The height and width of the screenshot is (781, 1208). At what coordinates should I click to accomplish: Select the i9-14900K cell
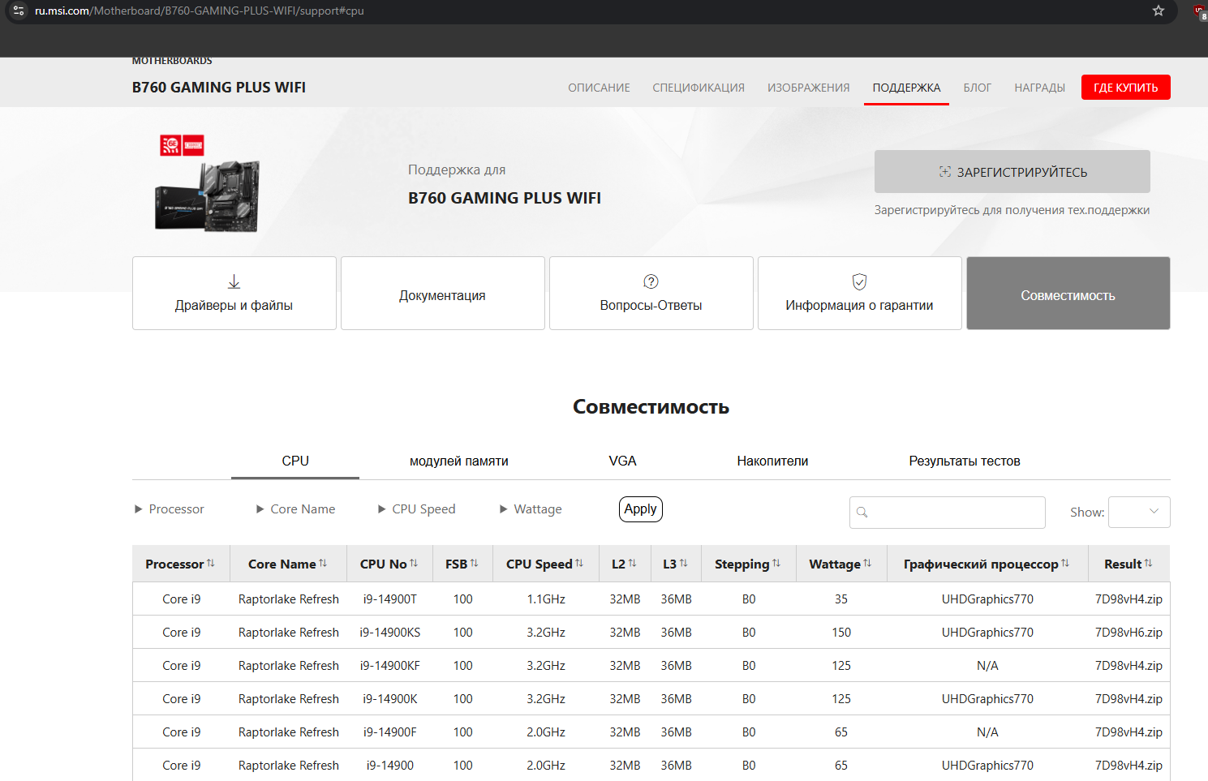[x=390, y=699]
